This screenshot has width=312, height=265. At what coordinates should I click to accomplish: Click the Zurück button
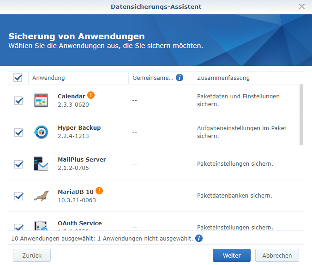(32, 255)
